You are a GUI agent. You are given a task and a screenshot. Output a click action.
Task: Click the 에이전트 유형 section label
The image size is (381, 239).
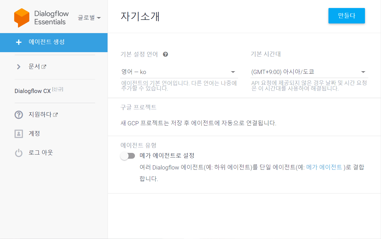pos(139,145)
